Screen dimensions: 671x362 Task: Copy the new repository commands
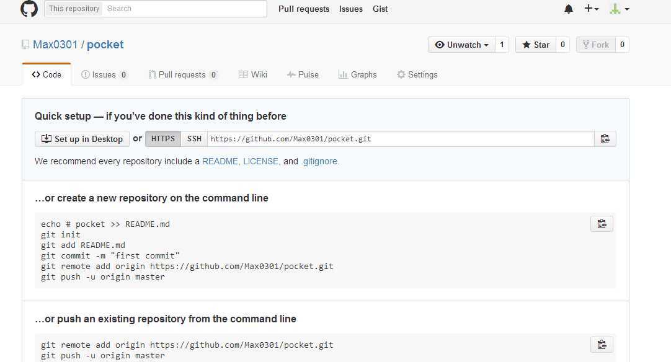click(602, 224)
